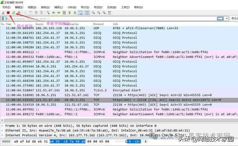Zoom out packet text size
Viewport: 238px width, 146px height.
(x=99, y=13)
